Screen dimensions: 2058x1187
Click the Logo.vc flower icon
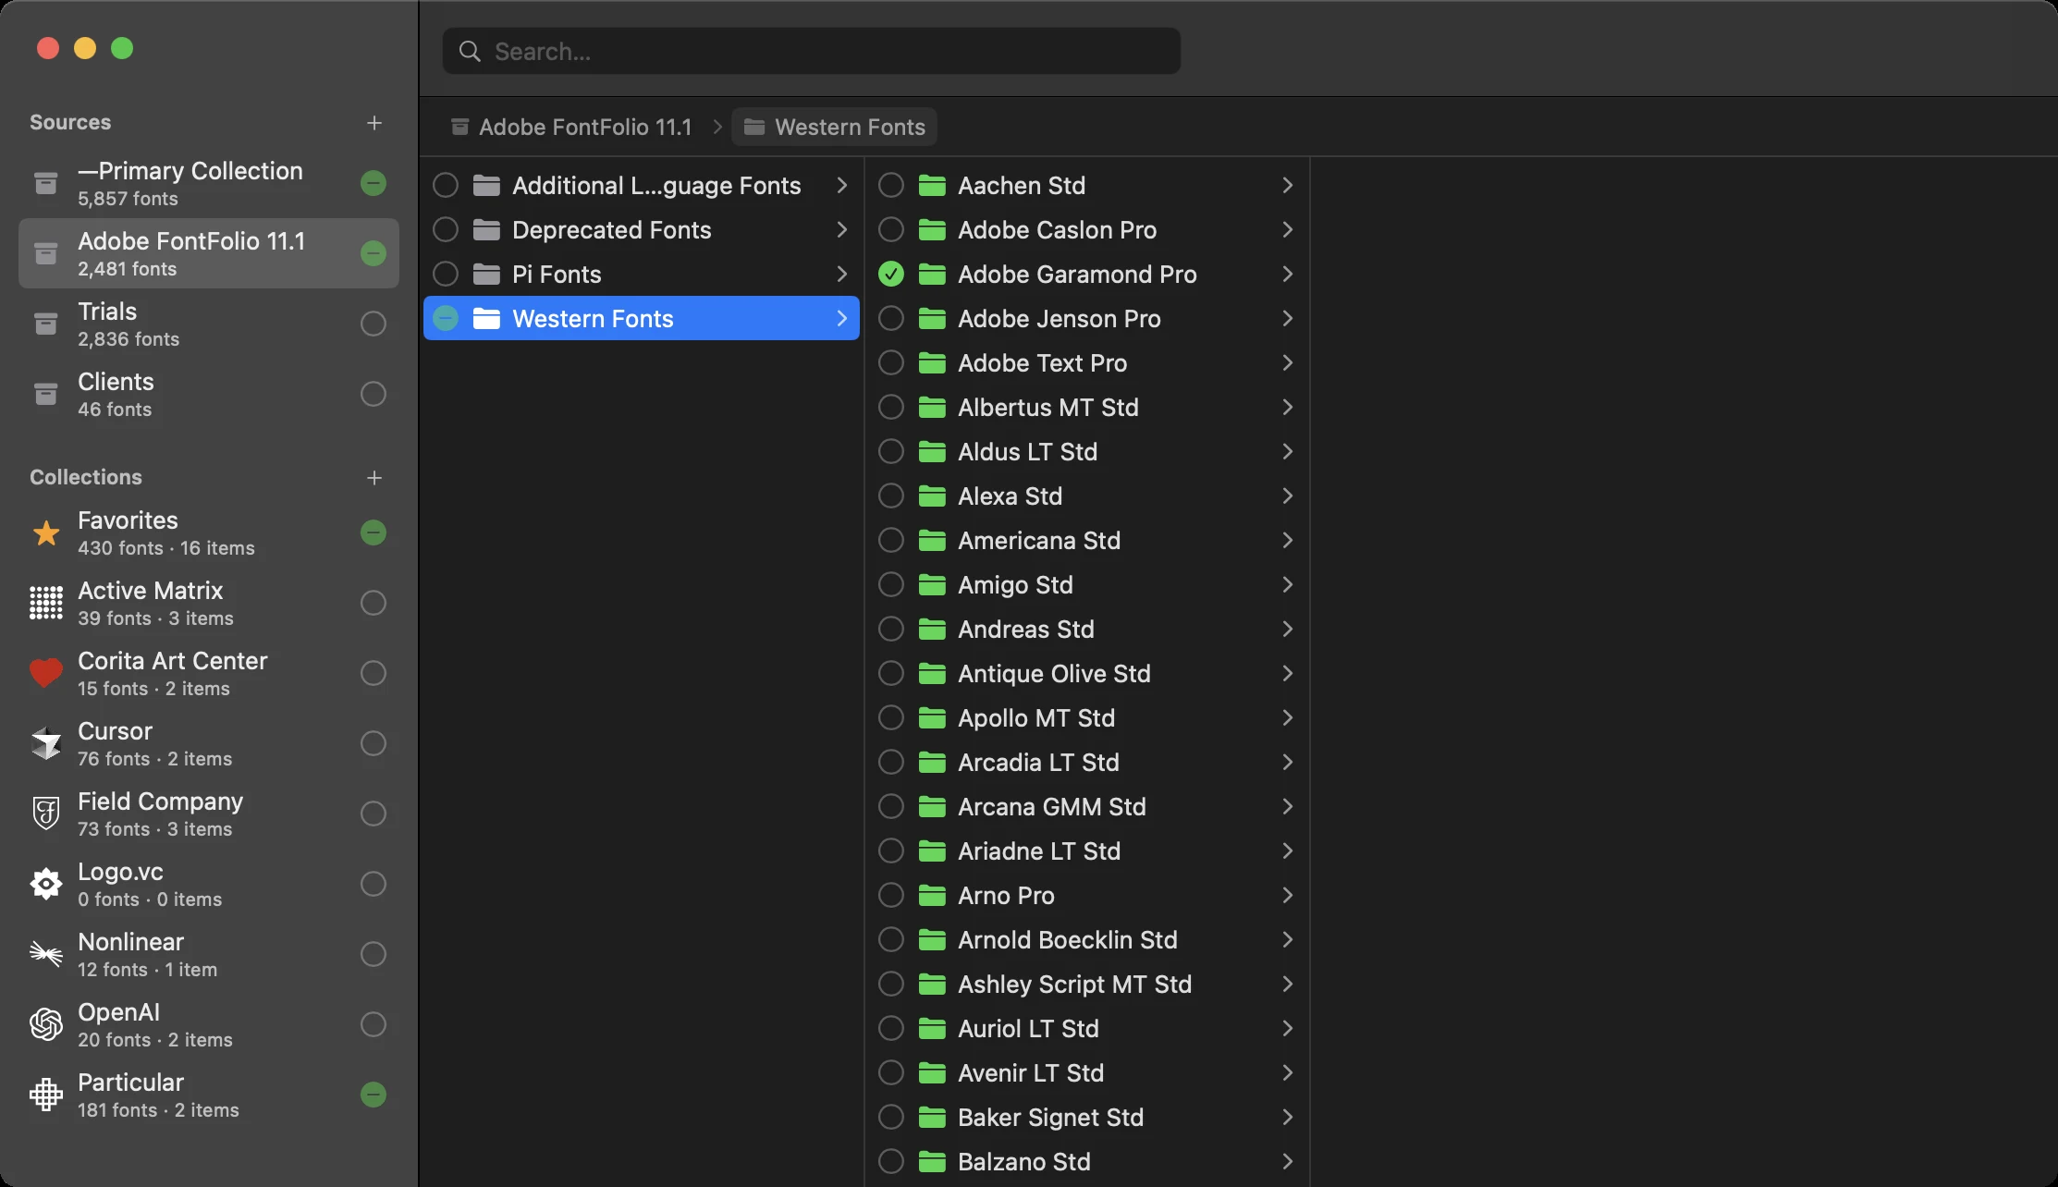pos(46,884)
